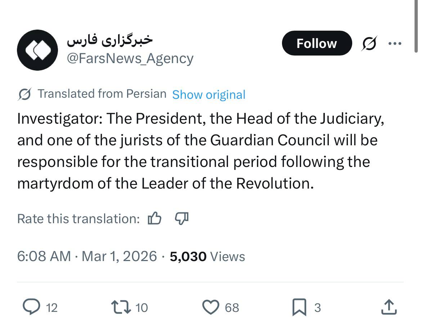Like the post with the heart icon
421x331 pixels.
(211, 307)
